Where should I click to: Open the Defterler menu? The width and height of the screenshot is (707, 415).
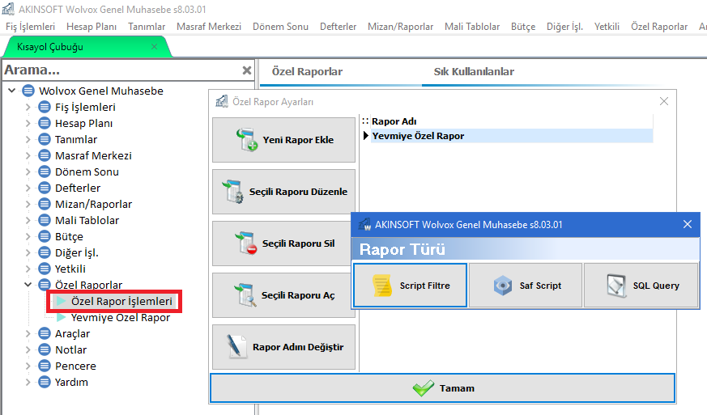(339, 27)
